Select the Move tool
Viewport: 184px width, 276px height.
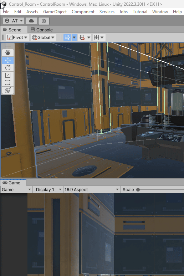coord(8,60)
